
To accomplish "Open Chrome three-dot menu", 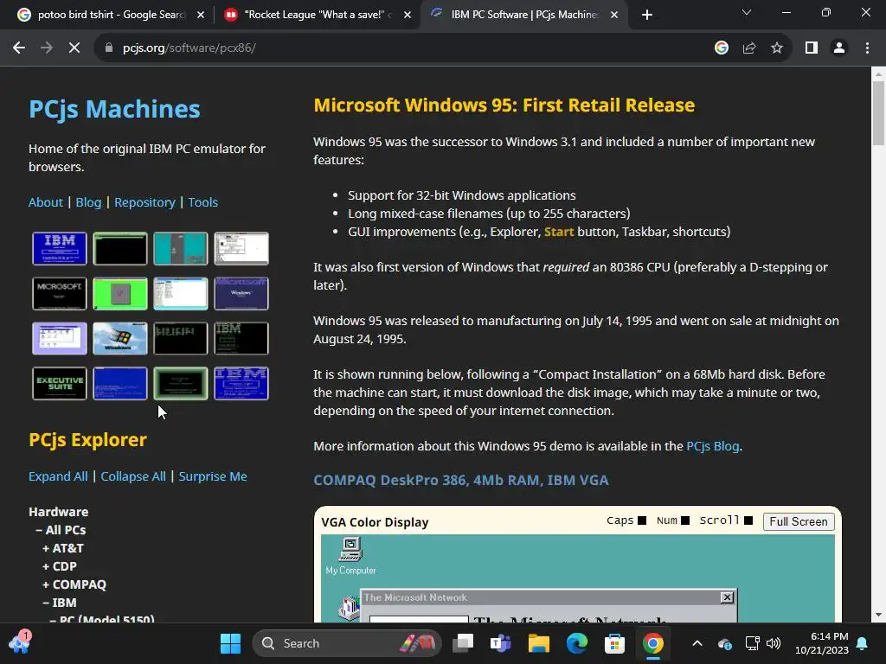I will pos(867,48).
